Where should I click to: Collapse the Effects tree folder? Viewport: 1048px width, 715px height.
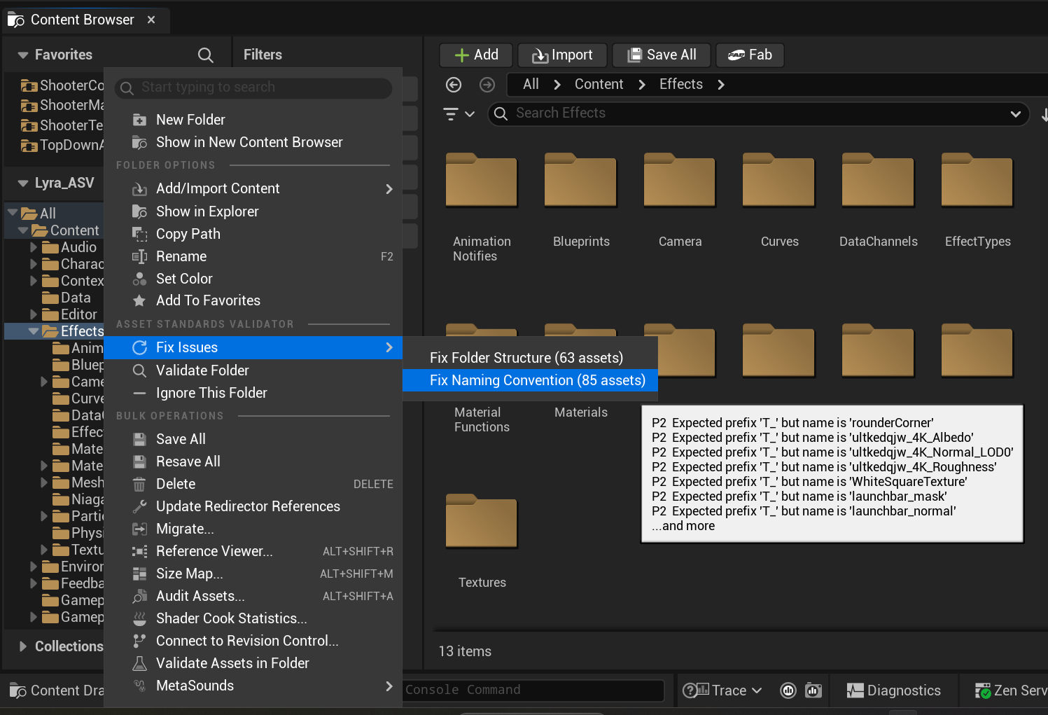pyautogui.click(x=33, y=331)
